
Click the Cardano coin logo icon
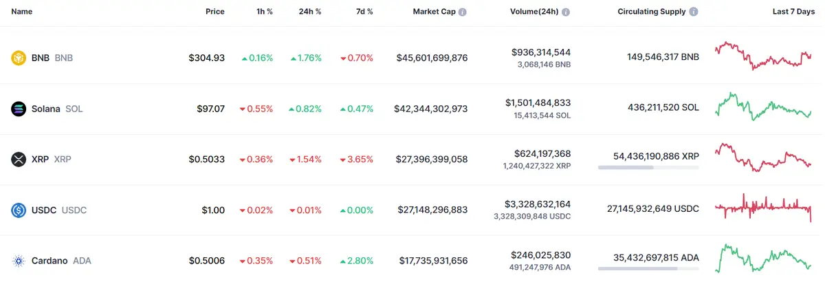19,261
